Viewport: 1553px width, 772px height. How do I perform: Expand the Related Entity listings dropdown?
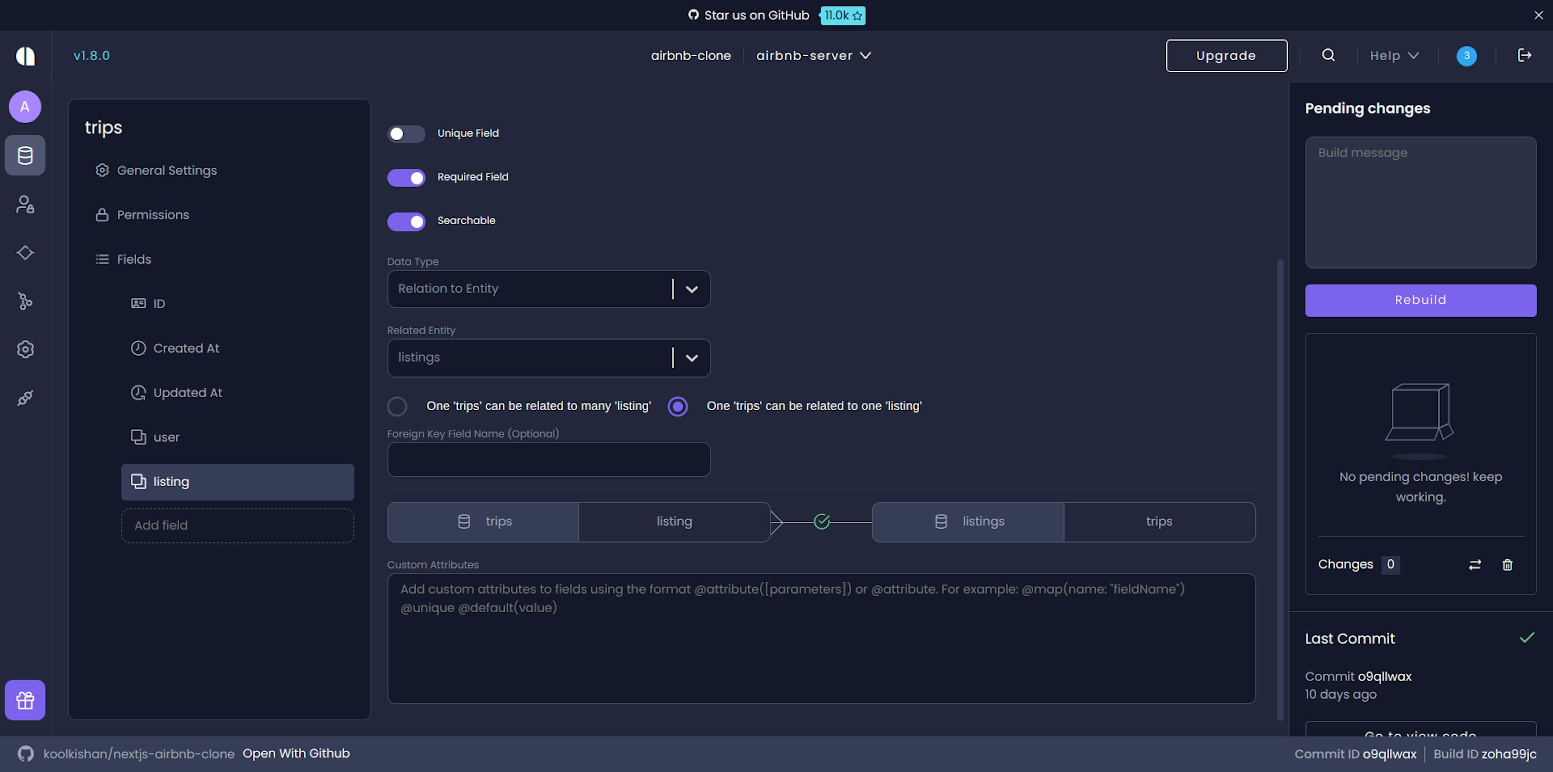pos(548,358)
